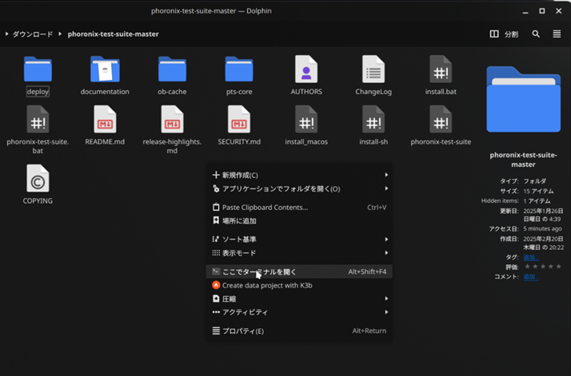This screenshot has width=571, height=376.
Task: Expand the 新規作成(C) submenu
Action: click(299, 175)
